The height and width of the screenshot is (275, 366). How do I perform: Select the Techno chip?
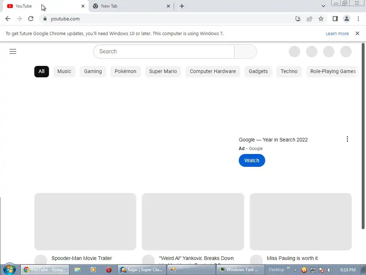[289, 72]
